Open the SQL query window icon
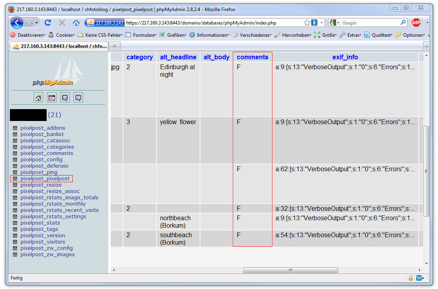438x289 pixels. click(x=52, y=98)
